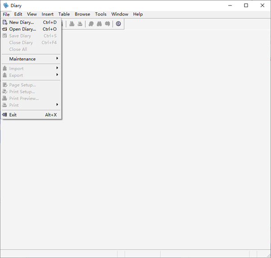The width and height of the screenshot is (271, 258).
Task: Click toolbar icon immediately left of binoculars
Action: click(x=91, y=24)
